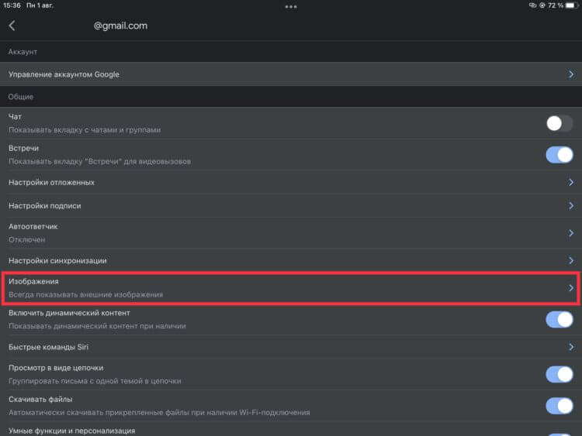The image size is (582, 436).
Task: Tap Отключен status under Автоответчик
Action: 26,239
